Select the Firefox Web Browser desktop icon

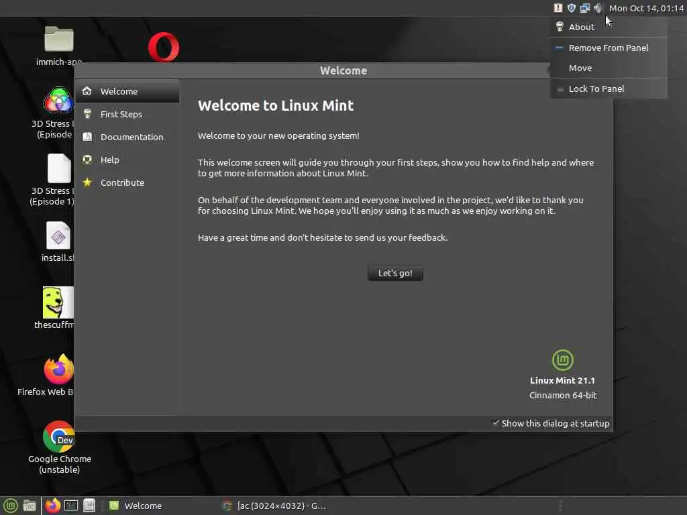pyautogui.click(x=59, y=369)
